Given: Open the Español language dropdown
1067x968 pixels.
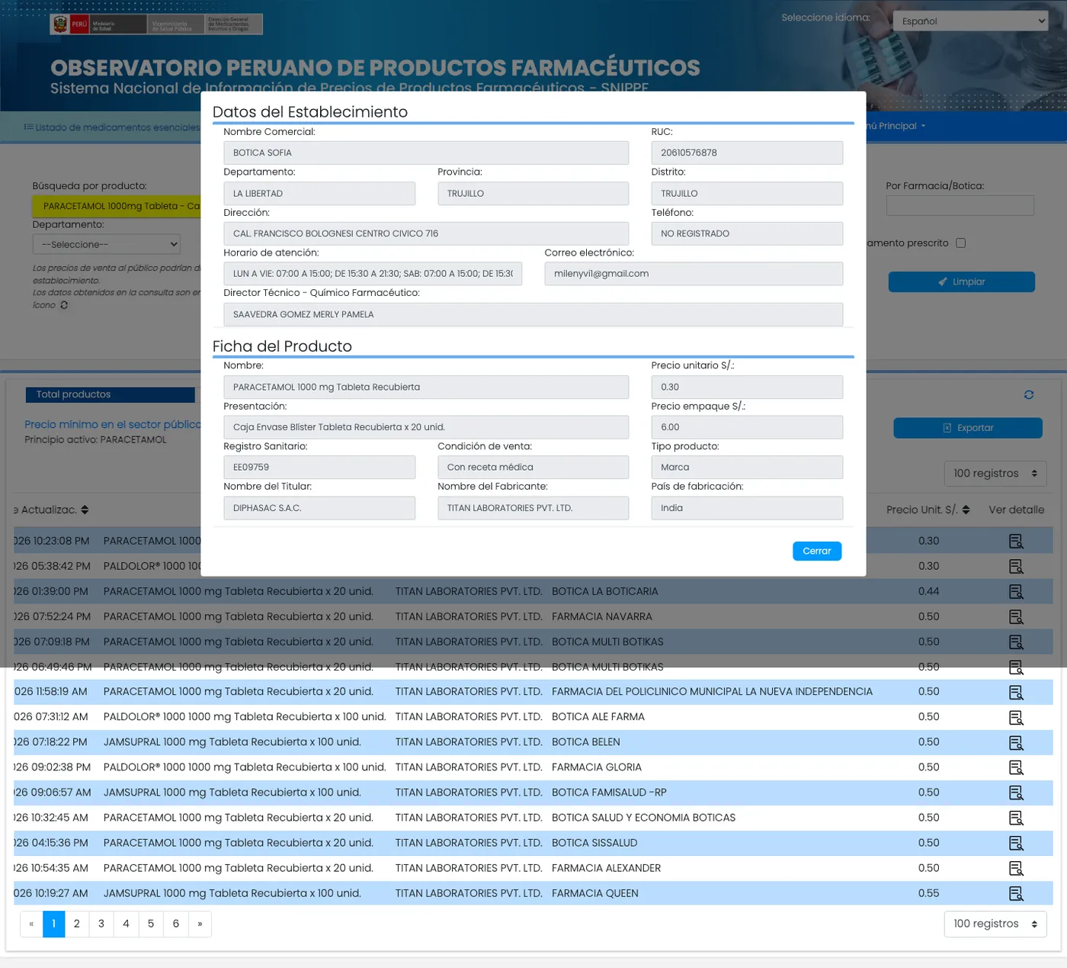Looking at the screenshot, I should pos(970,21).
